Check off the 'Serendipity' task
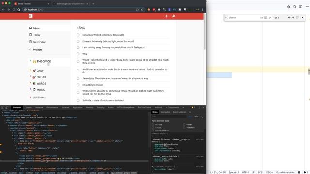310x174 pixels. (x=78, y=78)
